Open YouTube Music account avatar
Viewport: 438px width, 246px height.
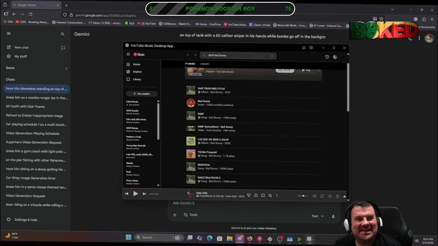coord(335,57)
